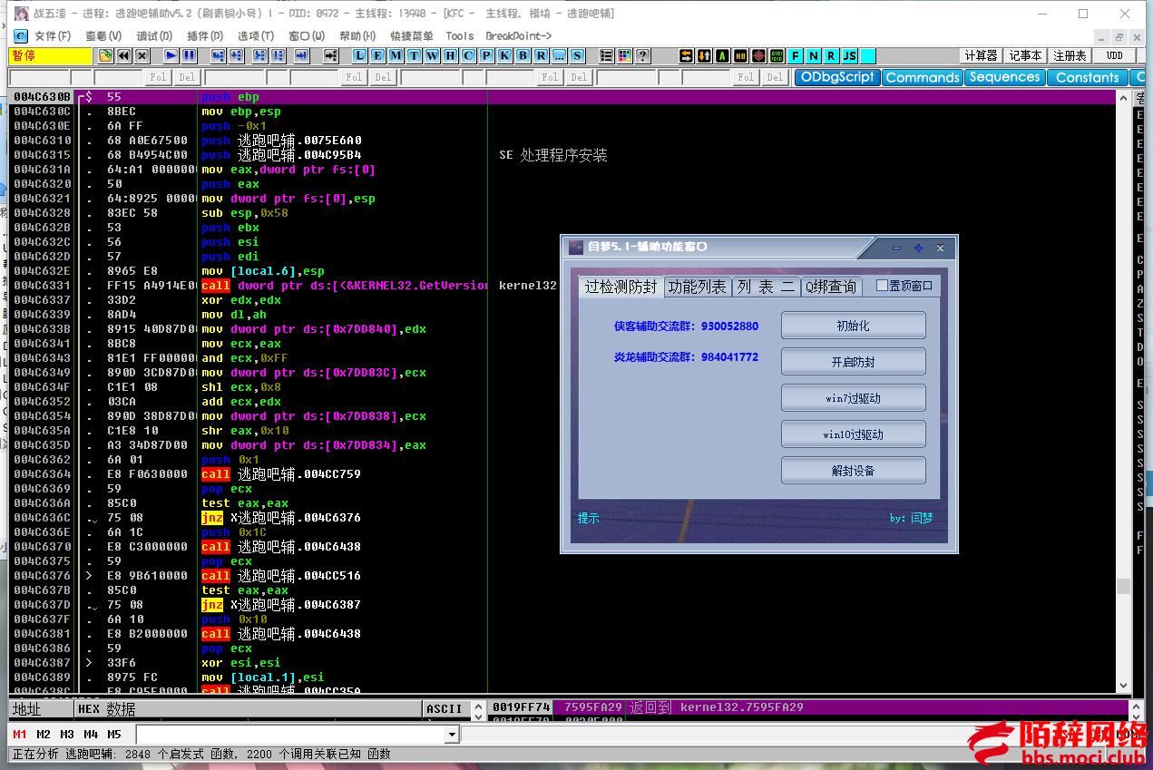Open the 调试(D) menu
Viewport: 1153px width, 770px height.
[x=154, y=35]
